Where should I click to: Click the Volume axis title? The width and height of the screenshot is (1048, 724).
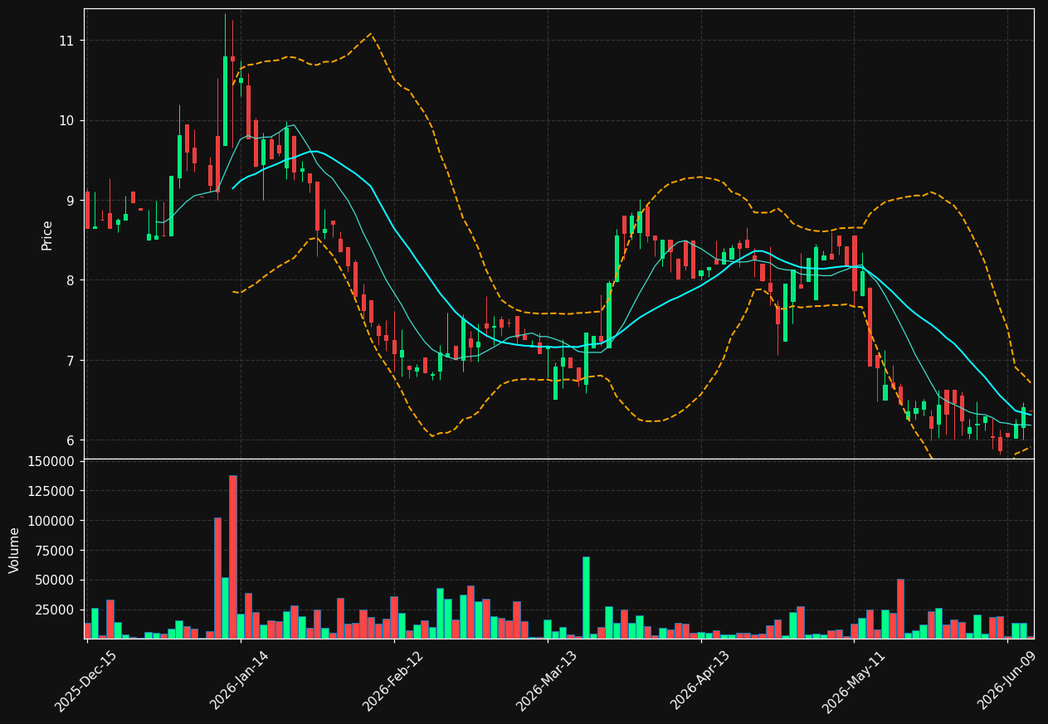click(14, 550)
